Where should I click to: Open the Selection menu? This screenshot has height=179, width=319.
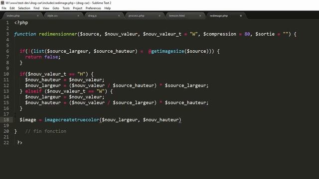point(24,8)
